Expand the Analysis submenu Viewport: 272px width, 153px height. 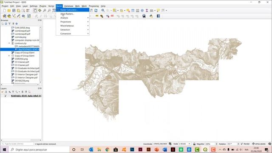point(73,18)
